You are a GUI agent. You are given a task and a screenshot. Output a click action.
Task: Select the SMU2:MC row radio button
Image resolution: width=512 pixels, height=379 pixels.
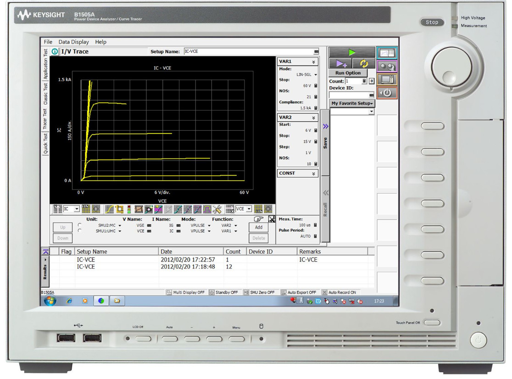(x=80, y=225)
